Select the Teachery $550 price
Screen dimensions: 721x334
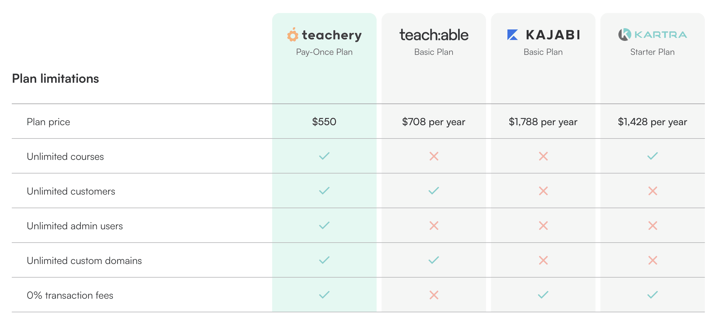324,121
